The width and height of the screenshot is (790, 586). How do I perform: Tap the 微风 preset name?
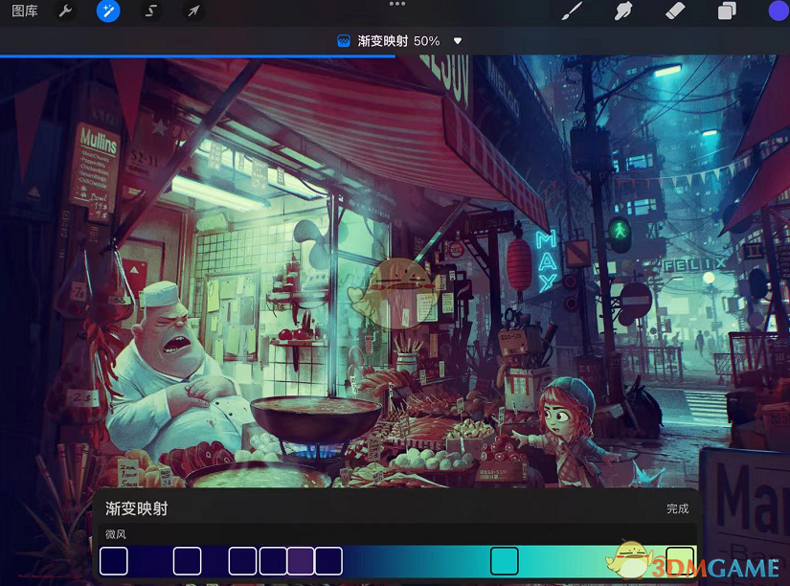[x=115, y=534]
